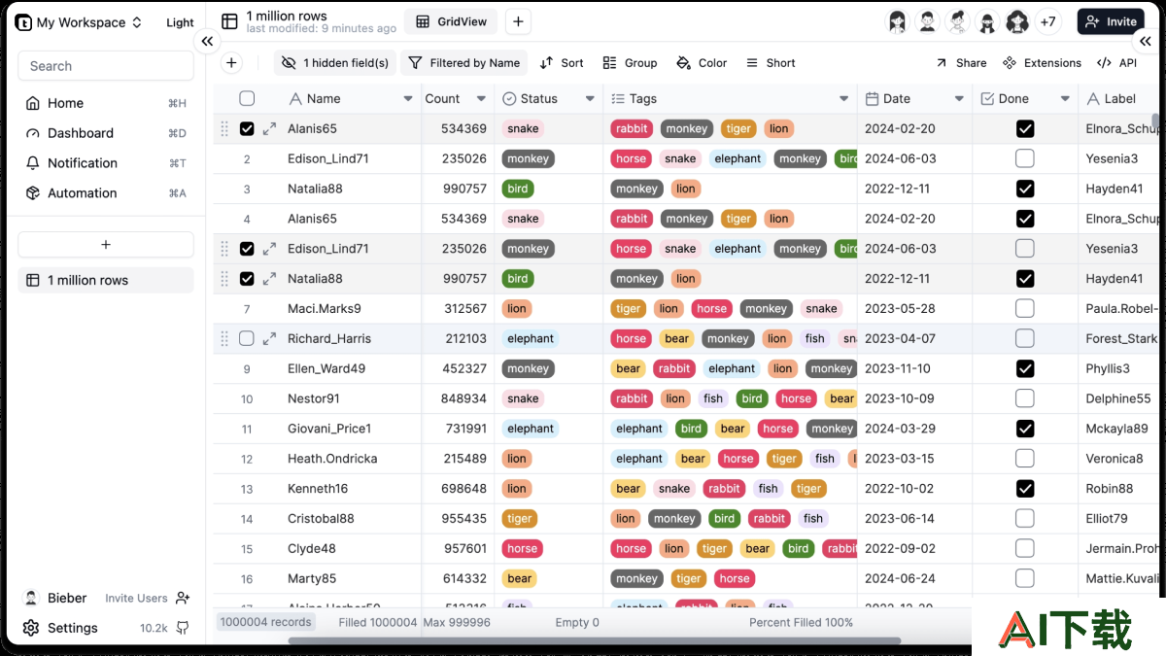Check the Done box for Nestor91
This screenshot has height=656, width=1166.
(x=1024, y=398)
